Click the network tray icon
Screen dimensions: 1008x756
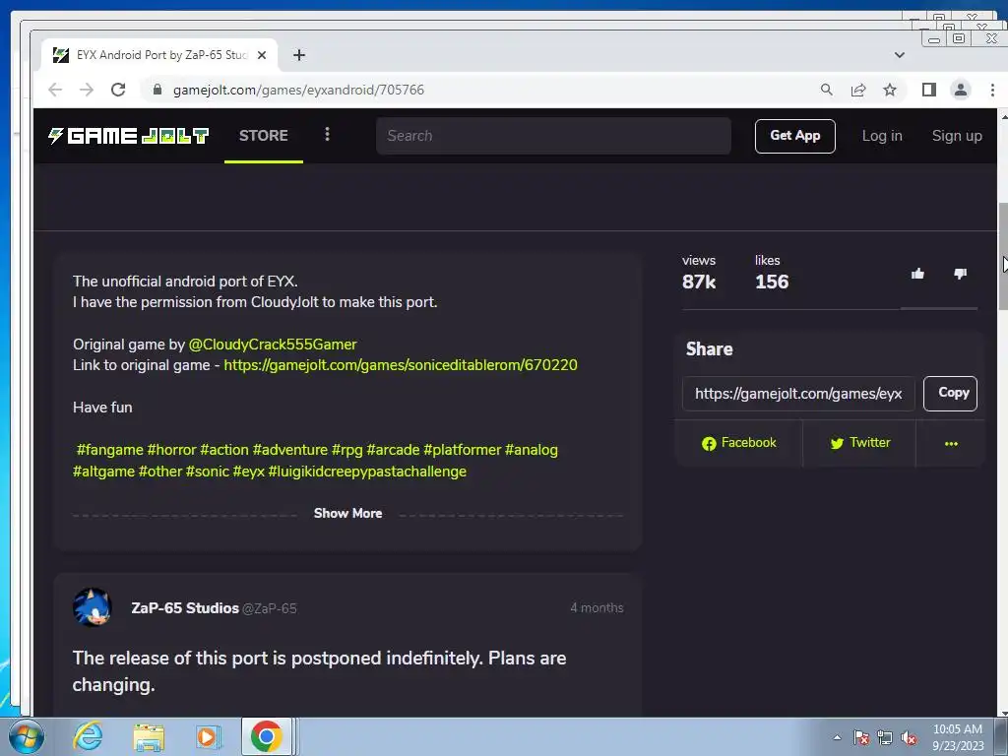(885, 737)
